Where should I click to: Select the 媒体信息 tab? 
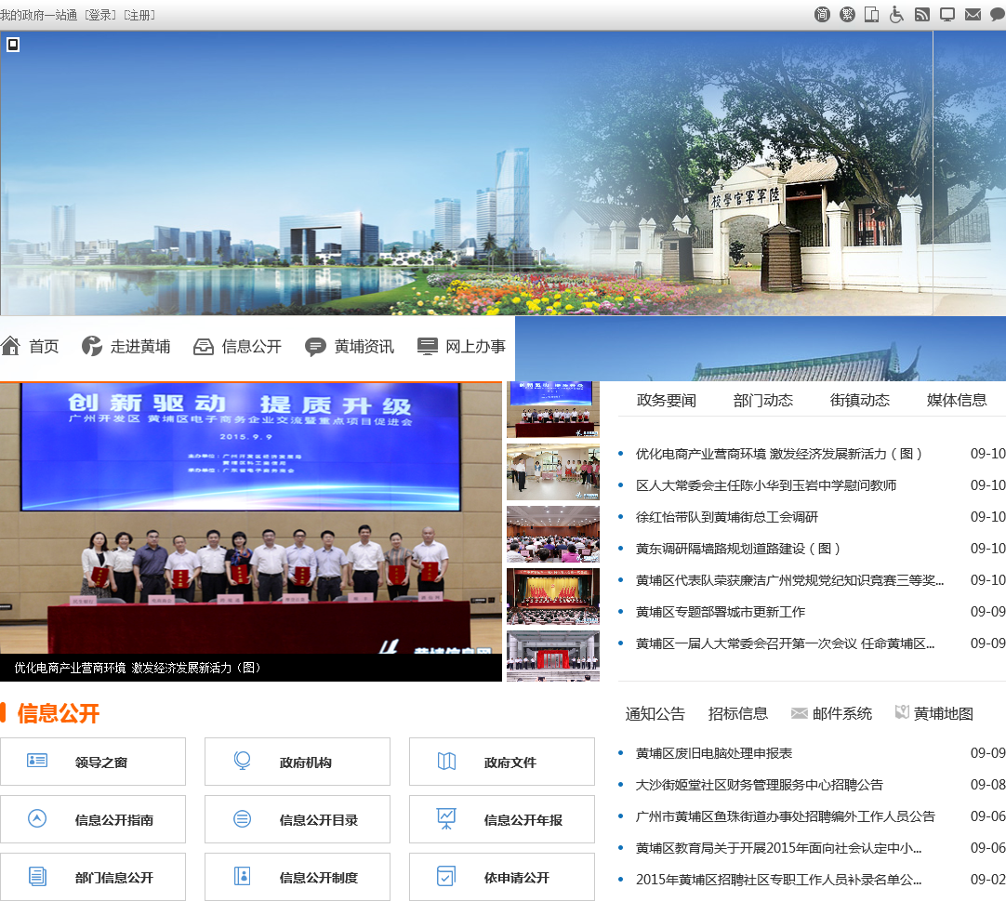[x=957, y=401]
